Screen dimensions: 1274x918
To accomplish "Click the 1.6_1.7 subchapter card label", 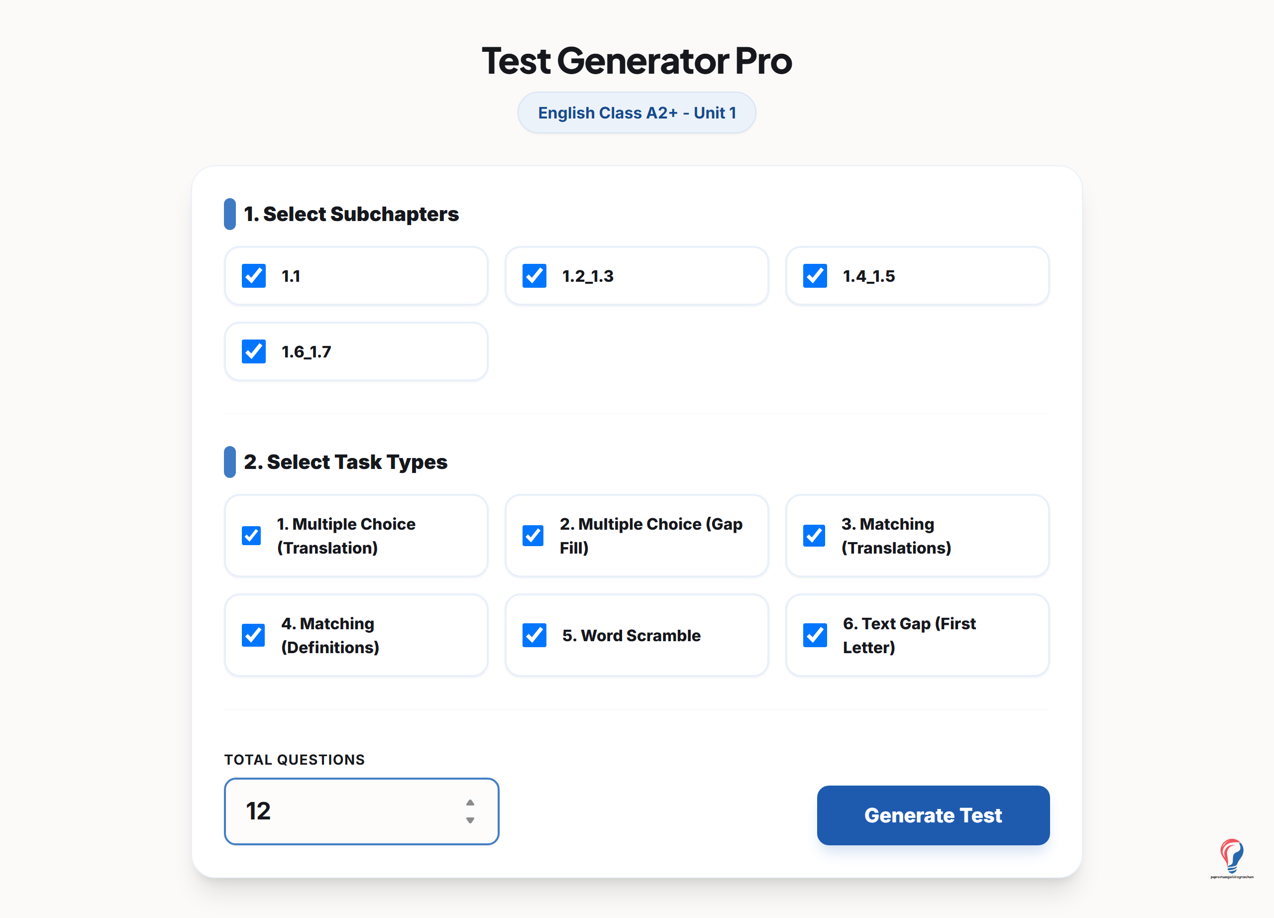I will pos(306,352).
